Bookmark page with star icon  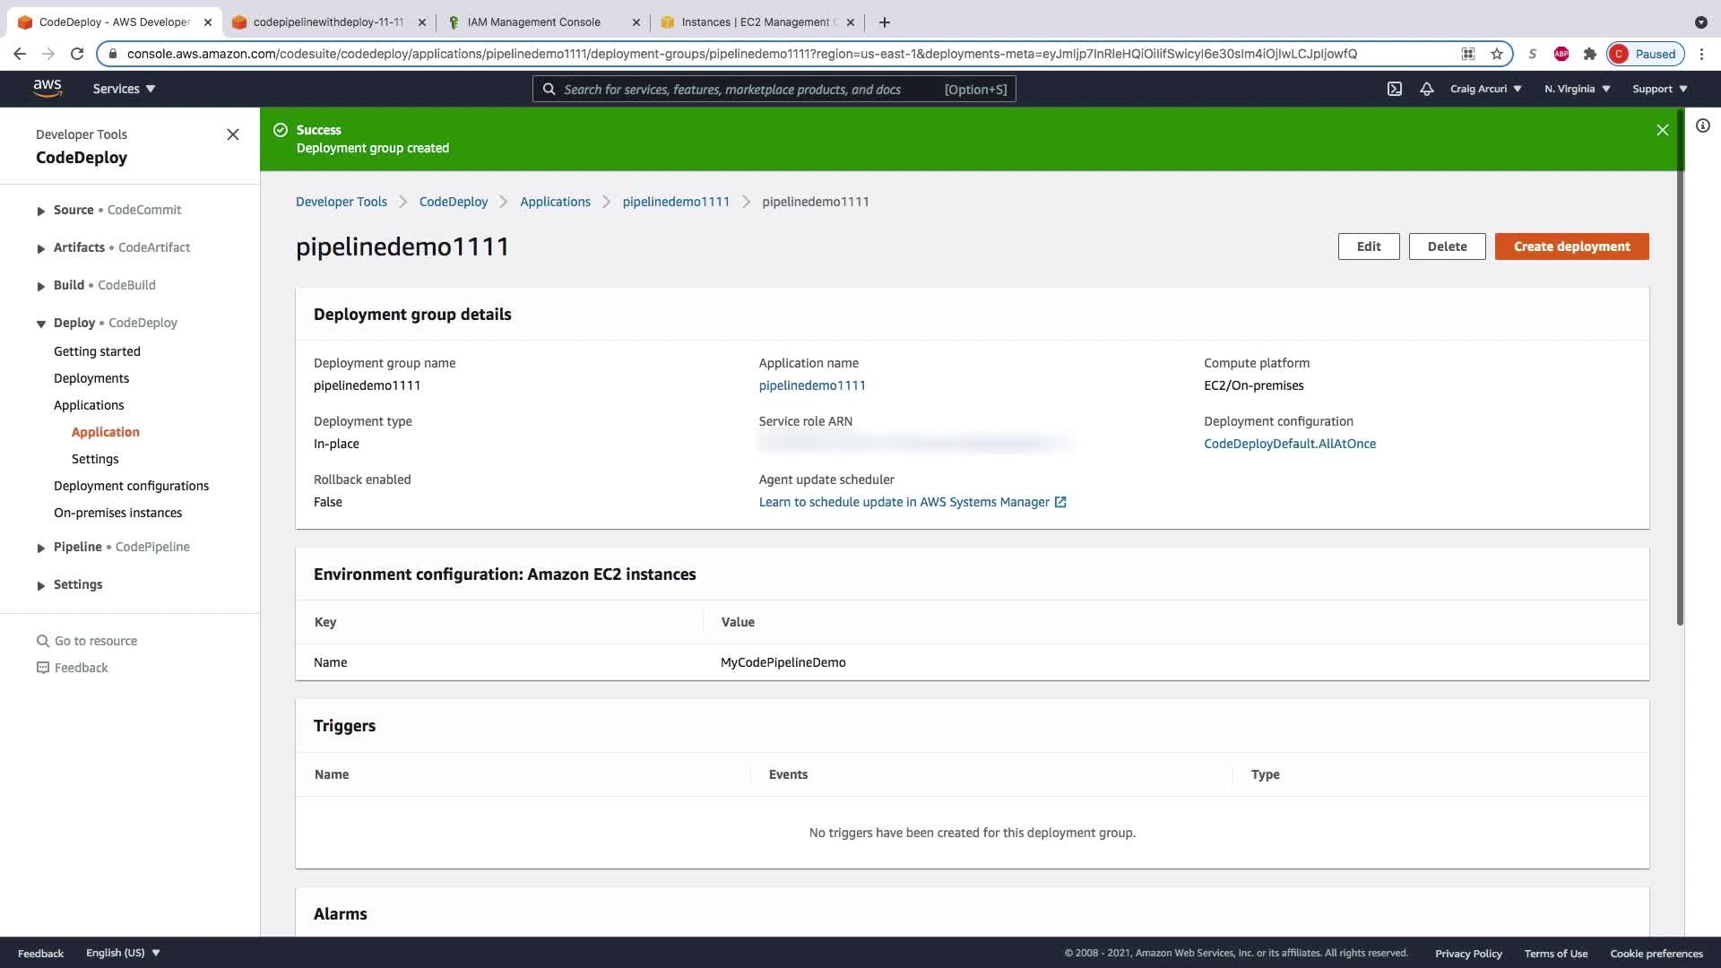coord(1497,54)
